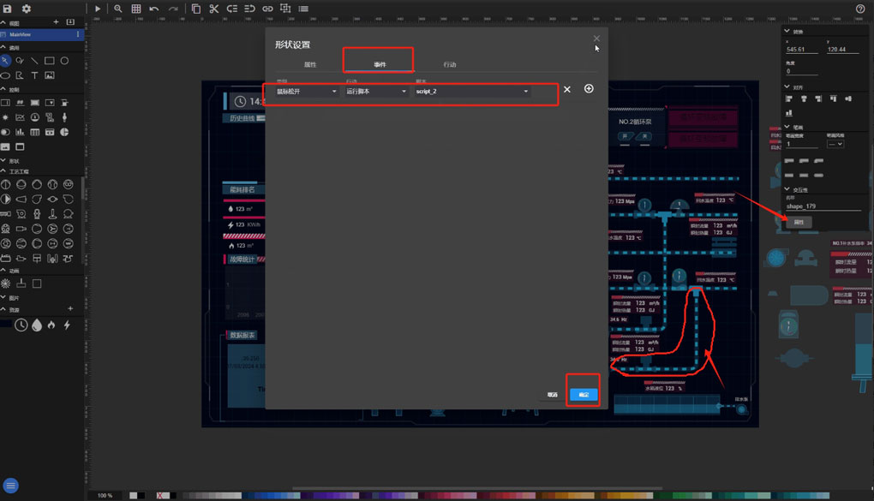Click the blue 确定 confirm button
This screenshot has width=874, height=501.
(x=584, y=395)
